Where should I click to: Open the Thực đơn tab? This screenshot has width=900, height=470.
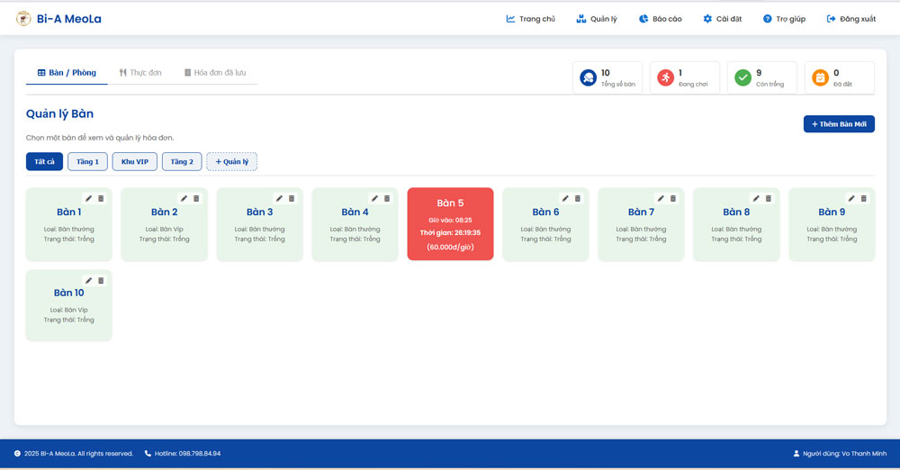(140, 73)
